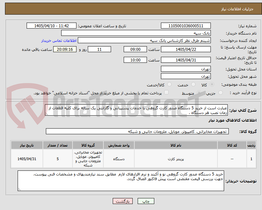
Task: Click the کد کالا column header
Action: 232,145
